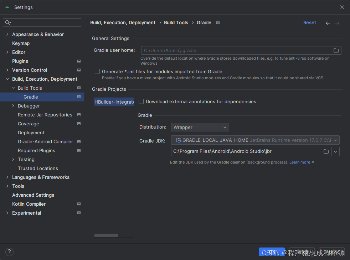Viewport: 350px width, 260px height.
Task: Click the folder icon in Gradle user home field
Action: [x=336, y=50]
